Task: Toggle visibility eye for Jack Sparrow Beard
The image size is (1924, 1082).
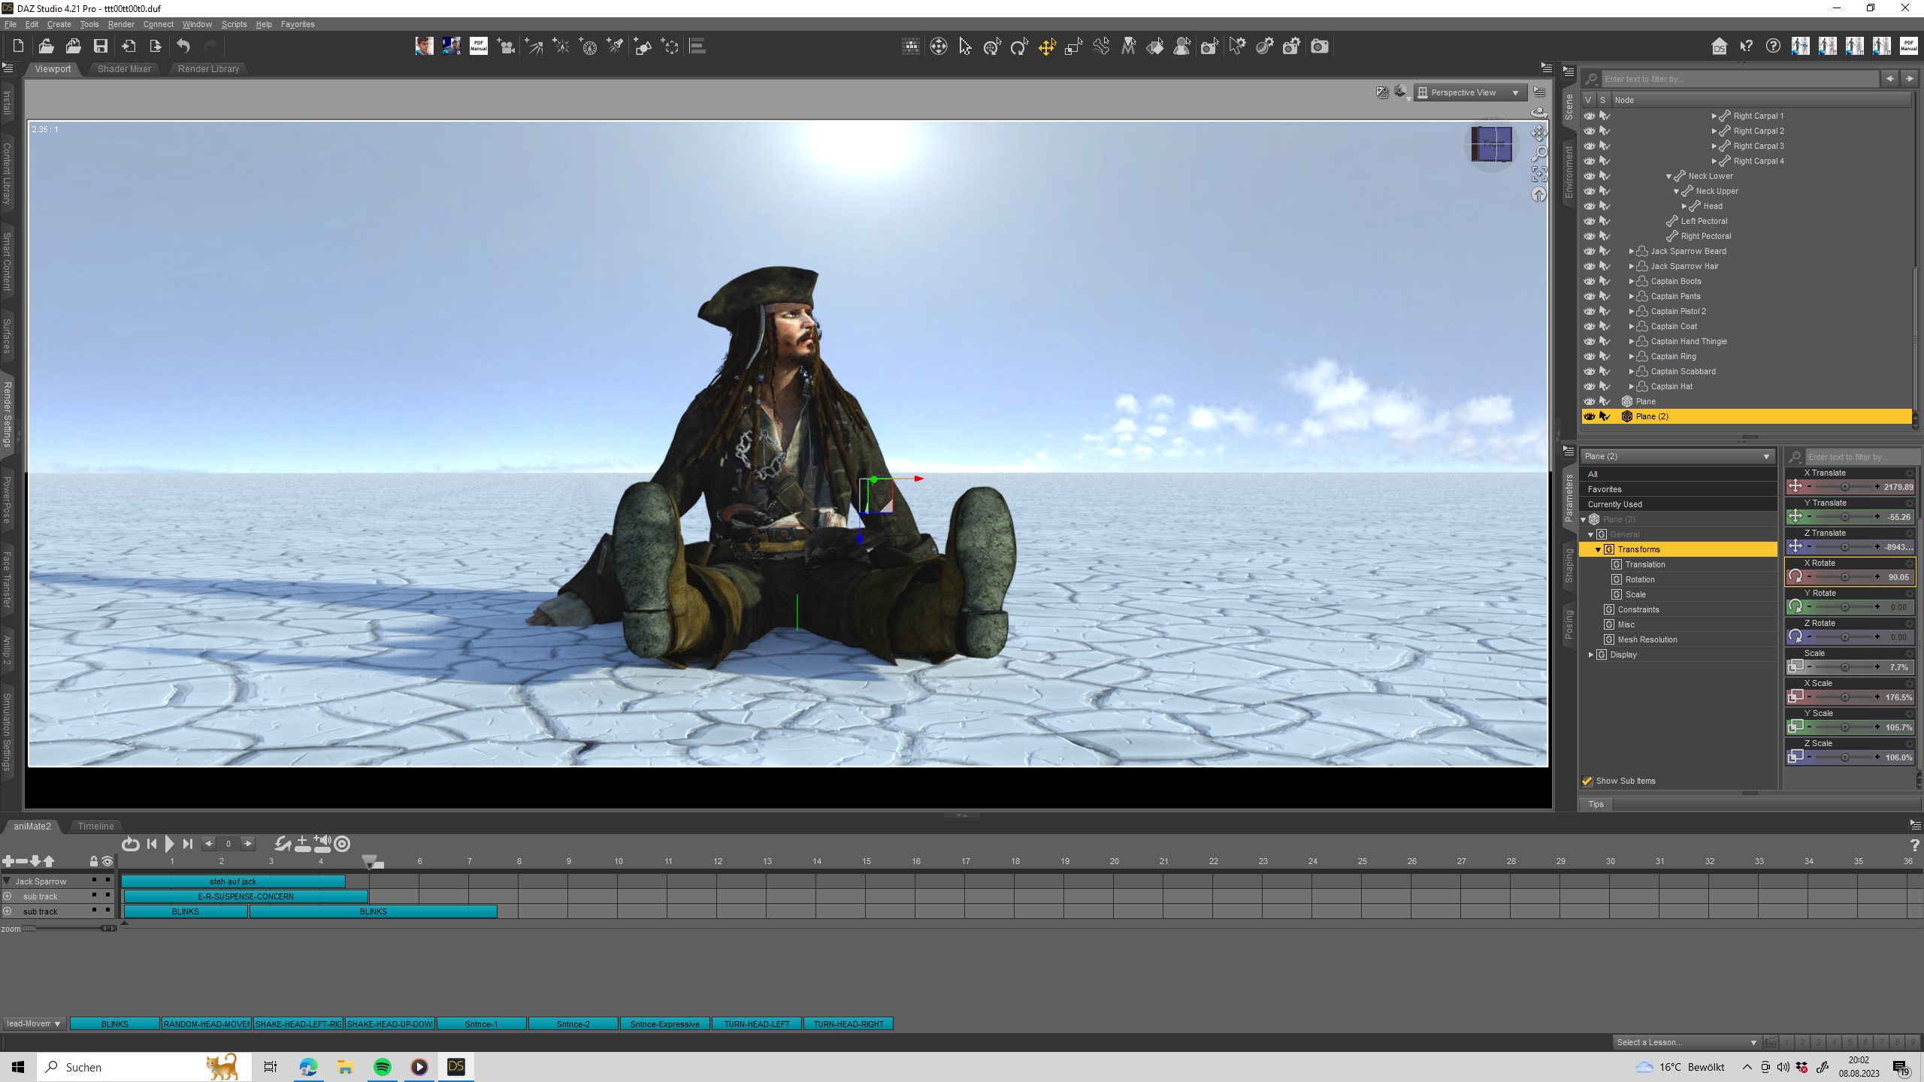Action: point(1590,251)
